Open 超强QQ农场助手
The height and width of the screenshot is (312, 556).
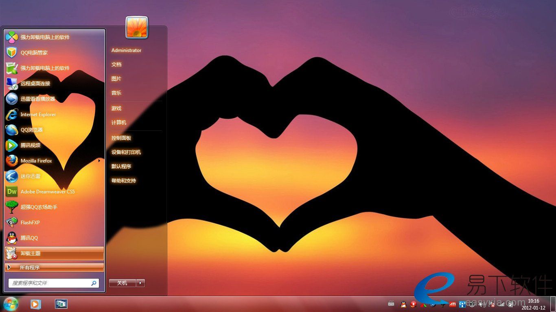pyautogui.click(x=54, y=207)
